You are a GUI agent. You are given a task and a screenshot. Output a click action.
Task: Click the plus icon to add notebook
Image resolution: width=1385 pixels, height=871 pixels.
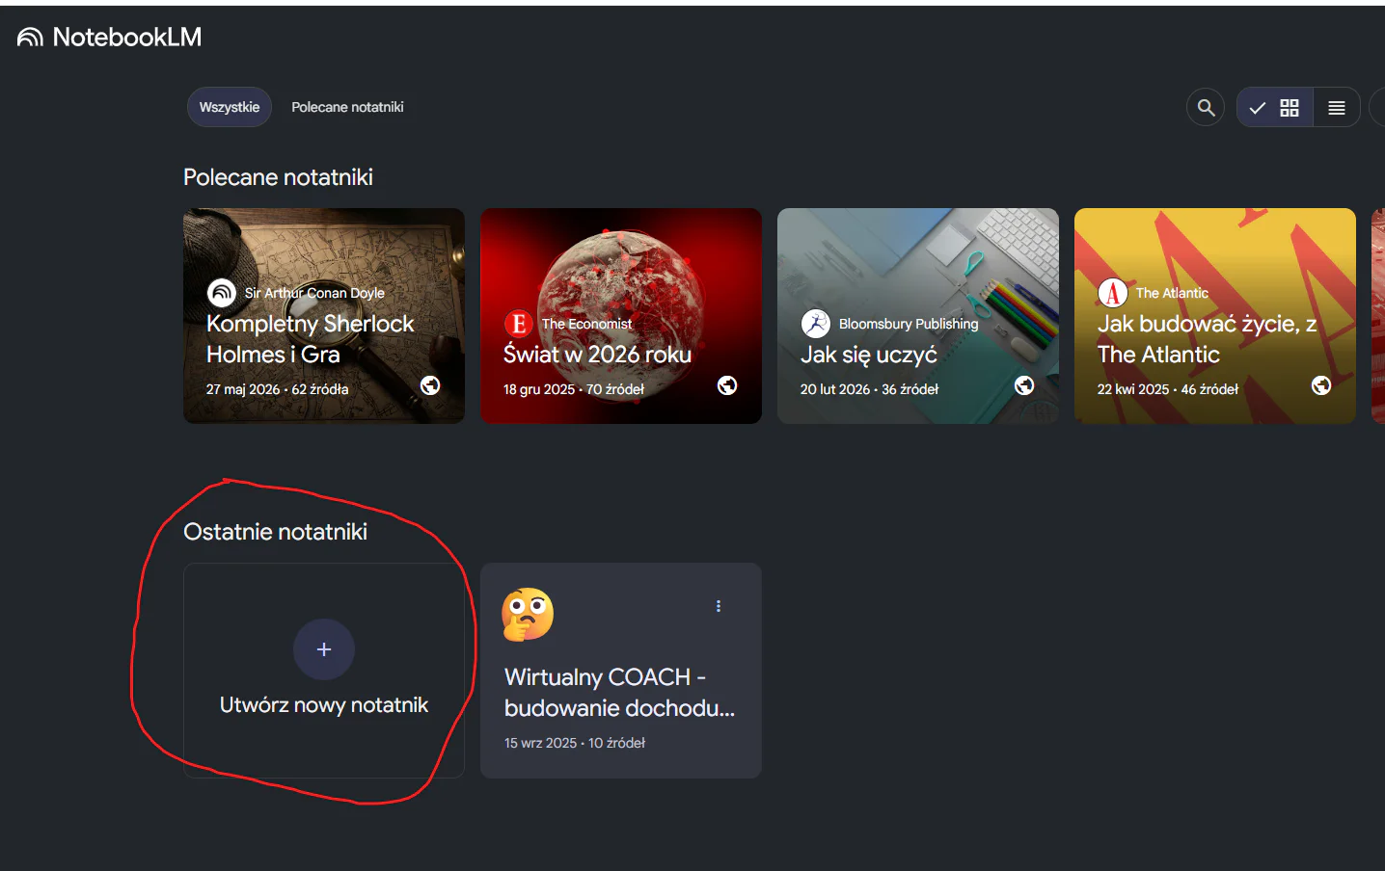point(324,649)
